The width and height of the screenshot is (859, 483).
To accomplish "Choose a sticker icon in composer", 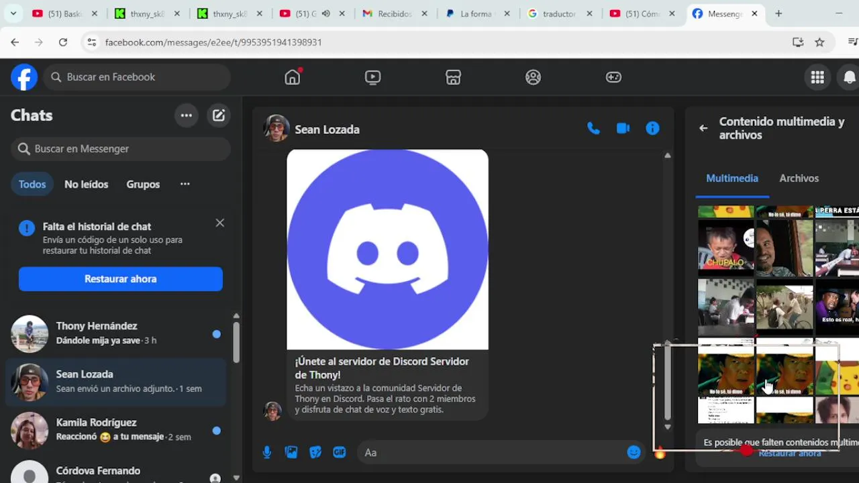I will [315, 452].
